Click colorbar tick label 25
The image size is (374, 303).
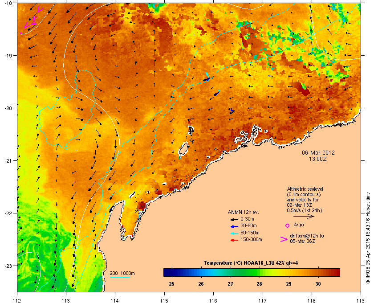171,284
